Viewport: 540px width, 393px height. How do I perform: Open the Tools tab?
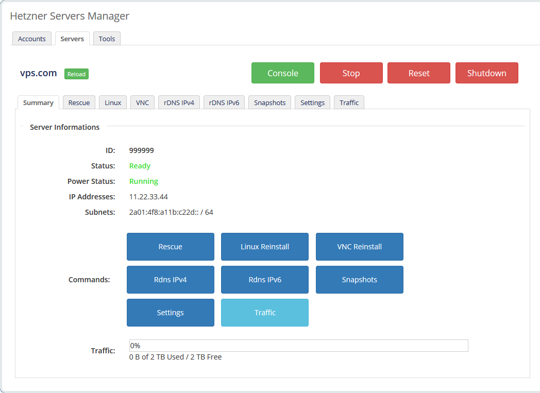pyautogui.click(x=107, y=38)
